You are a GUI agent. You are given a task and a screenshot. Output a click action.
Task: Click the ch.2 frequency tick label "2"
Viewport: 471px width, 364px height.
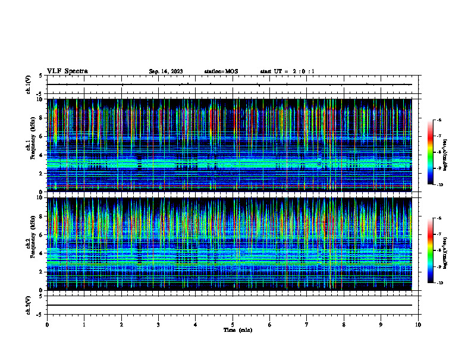coord(42,272)
